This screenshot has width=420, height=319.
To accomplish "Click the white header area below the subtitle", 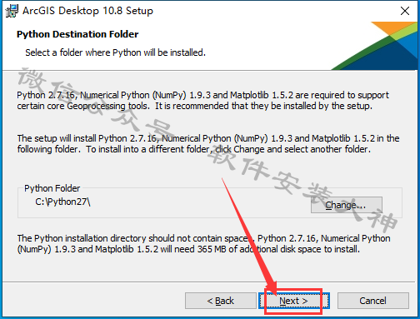I will pyautogui.click(x=167, y=64).
